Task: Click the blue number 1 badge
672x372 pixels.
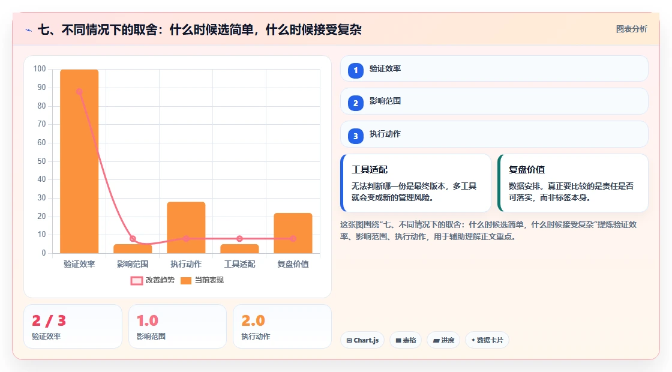Action: (x=355, y=70)
